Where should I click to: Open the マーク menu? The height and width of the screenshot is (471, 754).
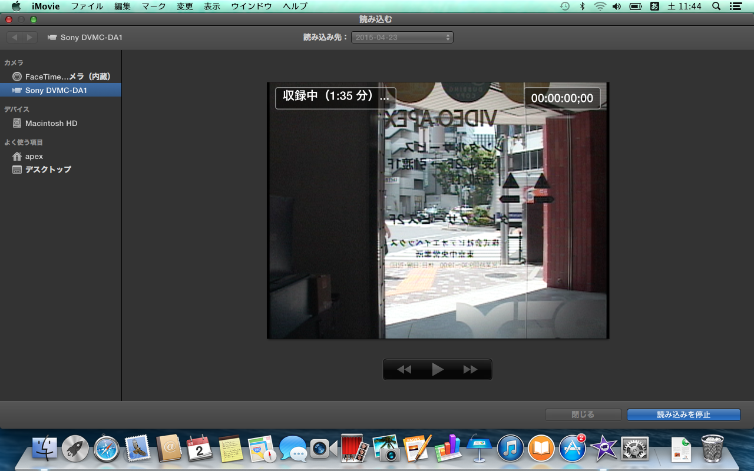(154, 6)
